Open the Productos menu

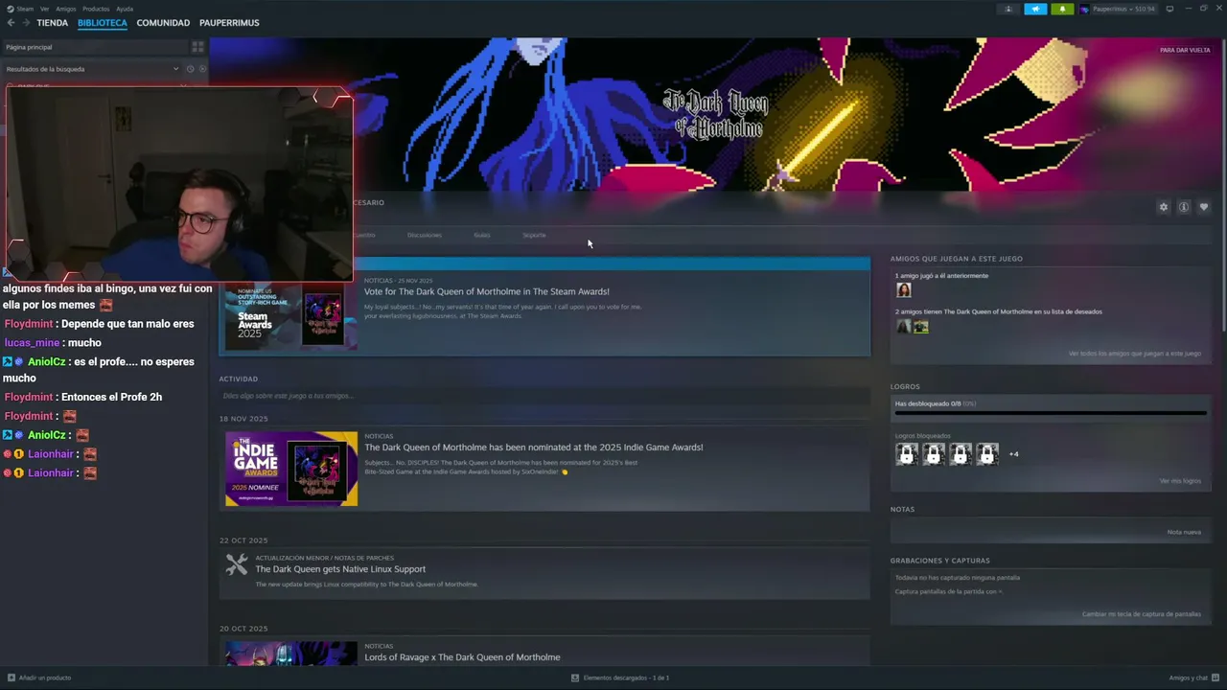point(96,9)
